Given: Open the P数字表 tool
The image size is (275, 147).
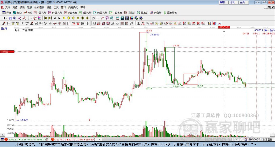Looking at the screenshot, I should pyautogui.click(x=71, y=13).
